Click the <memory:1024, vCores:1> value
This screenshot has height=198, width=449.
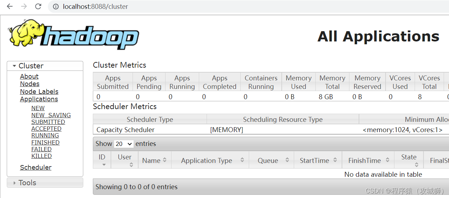[x=403, y=130]
